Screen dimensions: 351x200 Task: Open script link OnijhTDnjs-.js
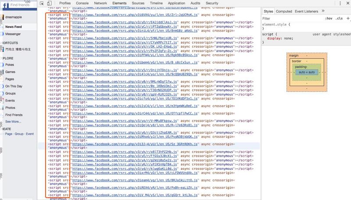(x=125, y=70)
